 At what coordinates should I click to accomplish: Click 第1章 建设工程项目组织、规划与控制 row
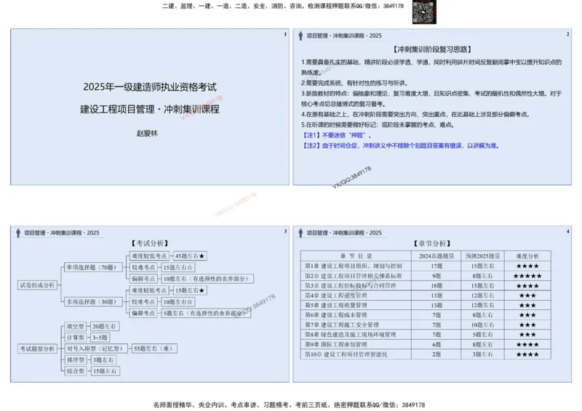point(426,266)
